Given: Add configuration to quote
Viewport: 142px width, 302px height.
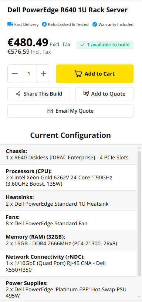Looking at the screenshot, I should click(104, 94).
